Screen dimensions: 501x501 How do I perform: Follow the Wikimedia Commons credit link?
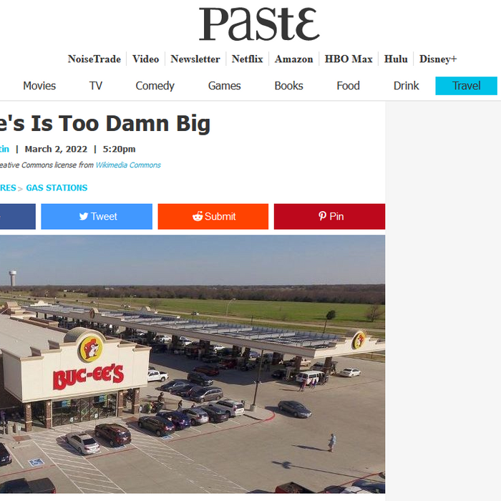(128, 165)
